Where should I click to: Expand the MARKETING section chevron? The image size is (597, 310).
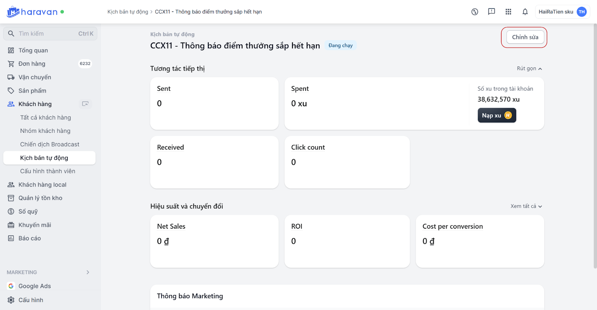point(88,272)
